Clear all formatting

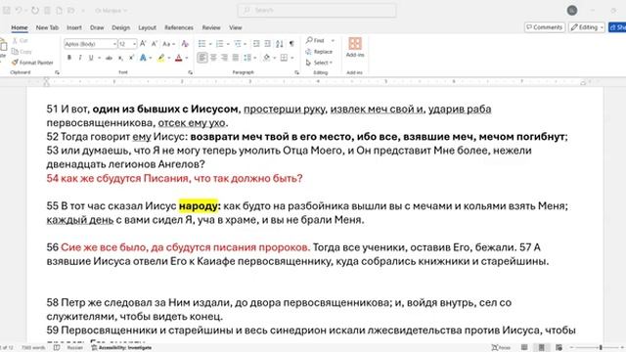[x=185, y=43]
